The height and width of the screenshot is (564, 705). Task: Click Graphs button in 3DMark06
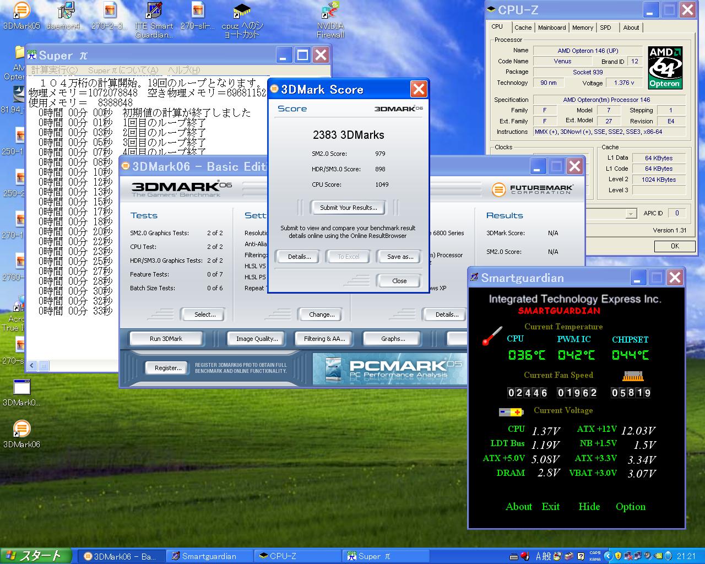[393, 339]
